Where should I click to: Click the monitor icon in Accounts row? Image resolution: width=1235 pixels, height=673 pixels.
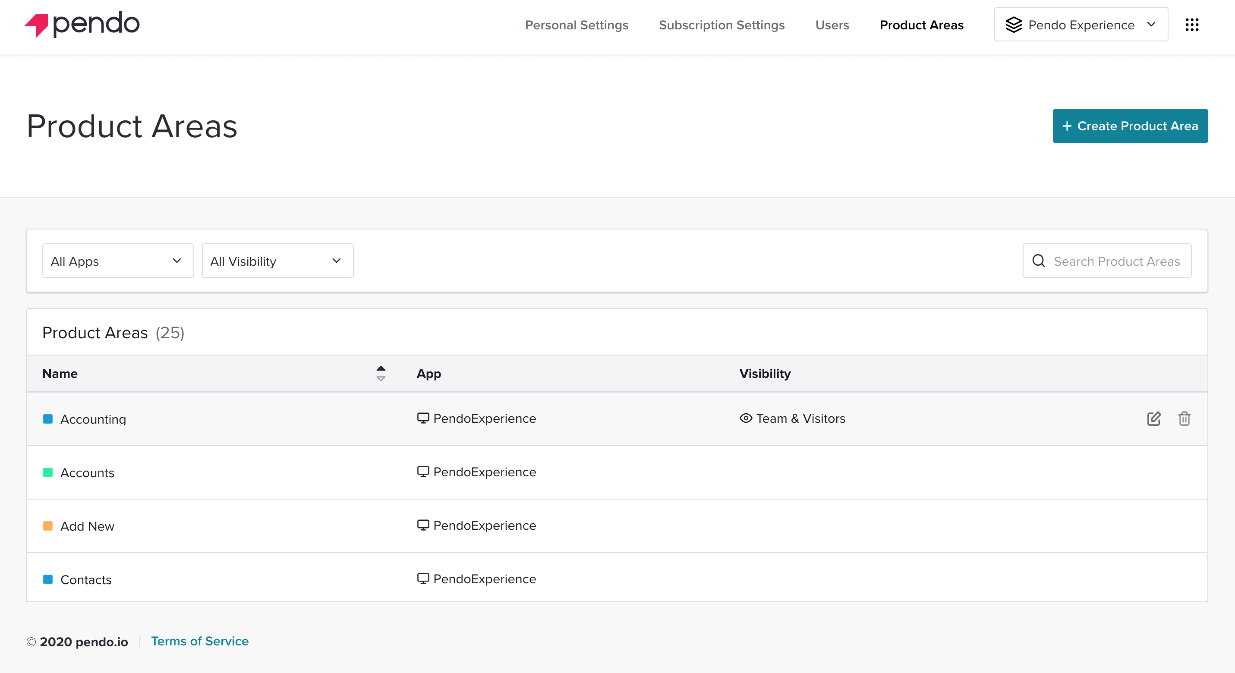(423, 472)
